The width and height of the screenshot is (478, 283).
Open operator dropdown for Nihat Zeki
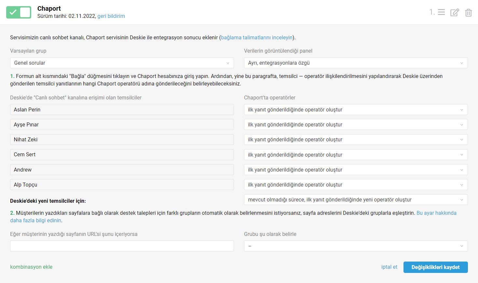click(356, 139)
